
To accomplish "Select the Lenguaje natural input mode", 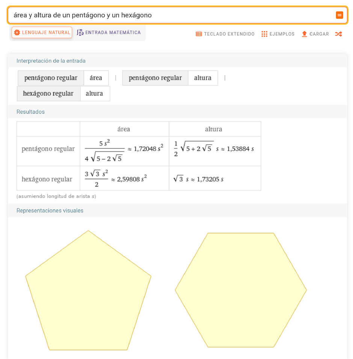I will pos(42,33).
